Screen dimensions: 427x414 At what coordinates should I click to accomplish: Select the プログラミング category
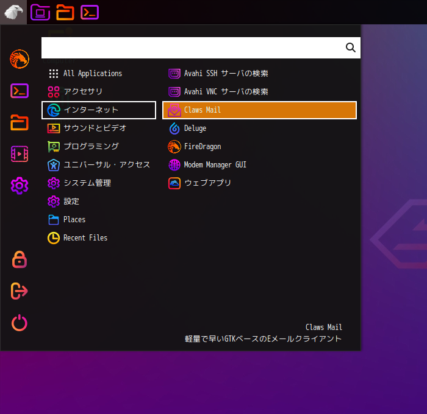click(99, 147)
